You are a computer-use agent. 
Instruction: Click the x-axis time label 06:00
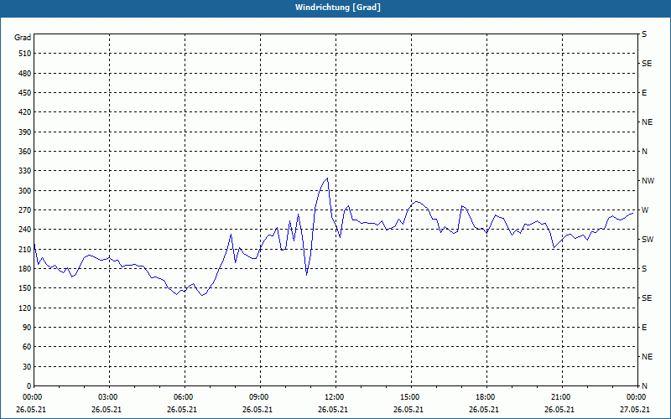point(183,397)
